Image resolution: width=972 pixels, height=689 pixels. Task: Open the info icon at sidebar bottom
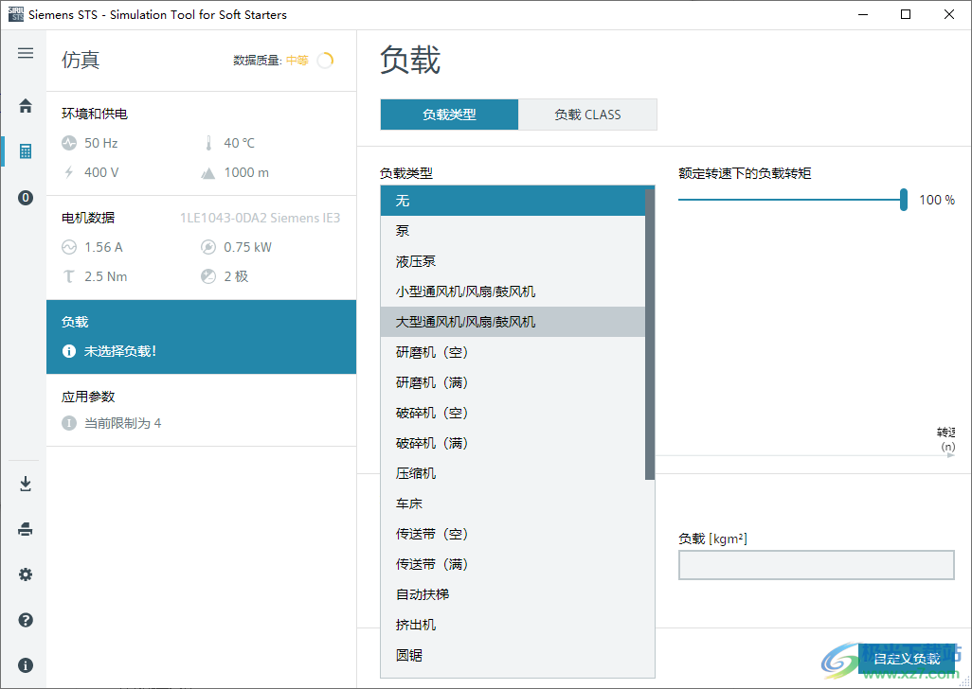click(x=26, y=665)
